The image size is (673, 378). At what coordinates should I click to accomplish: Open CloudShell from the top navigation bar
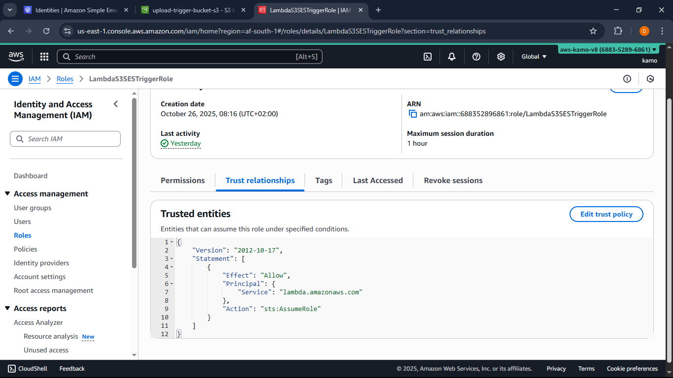pos(428,57)
